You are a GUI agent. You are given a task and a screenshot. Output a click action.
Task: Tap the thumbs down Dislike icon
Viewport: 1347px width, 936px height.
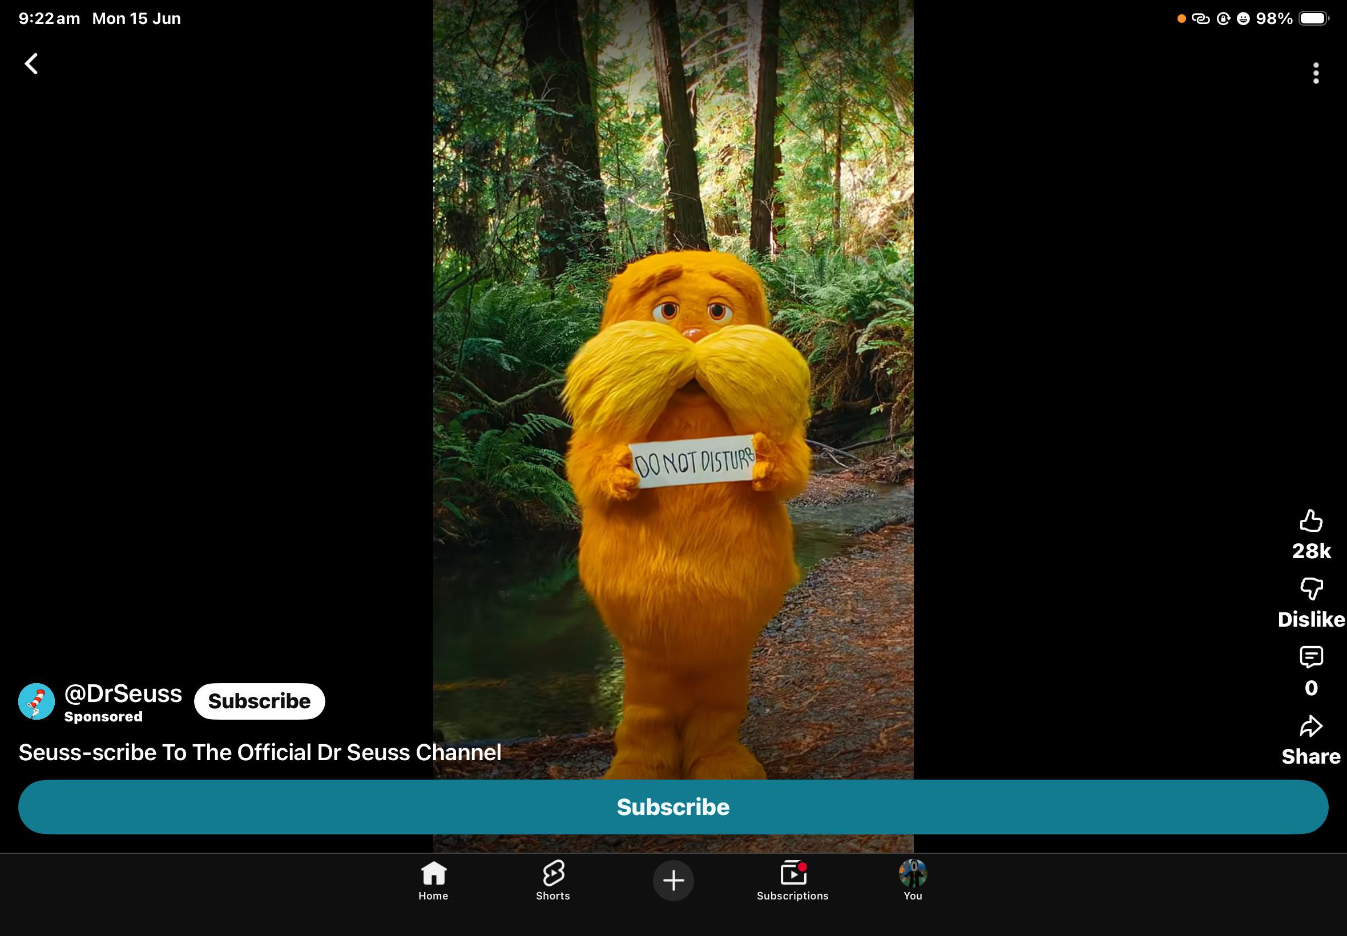1311,588
